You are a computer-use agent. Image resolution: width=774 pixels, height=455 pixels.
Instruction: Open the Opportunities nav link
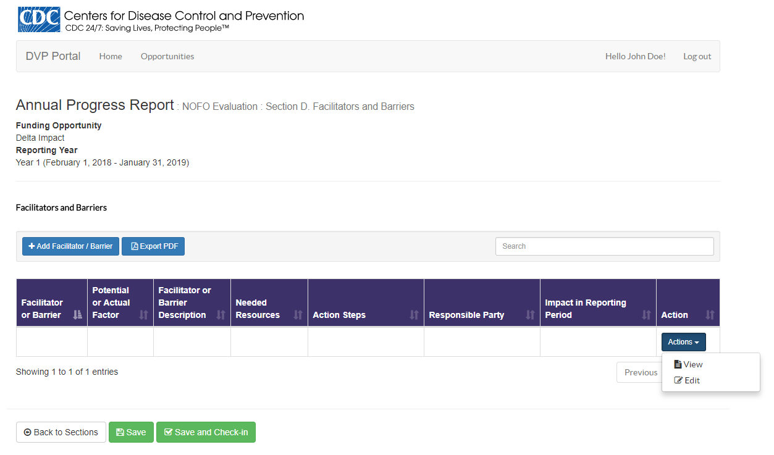(x=167, y=56)
